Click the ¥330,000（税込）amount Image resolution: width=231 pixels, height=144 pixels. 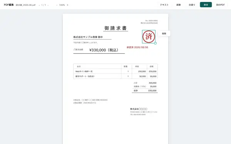[x=104, y=50]
